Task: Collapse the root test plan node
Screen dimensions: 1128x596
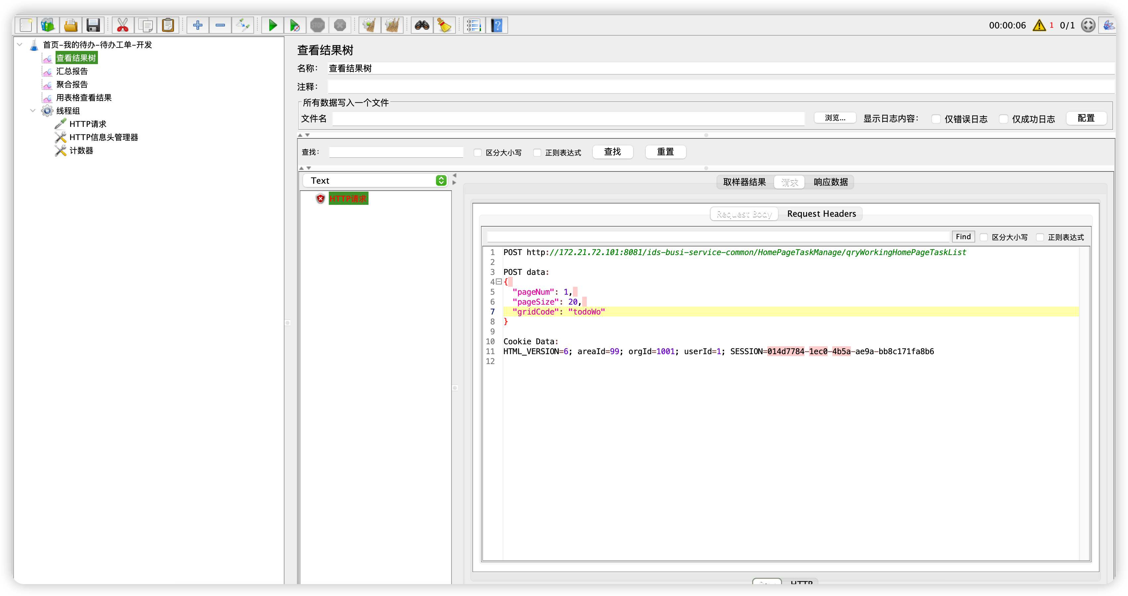Action: coord(20,45)
